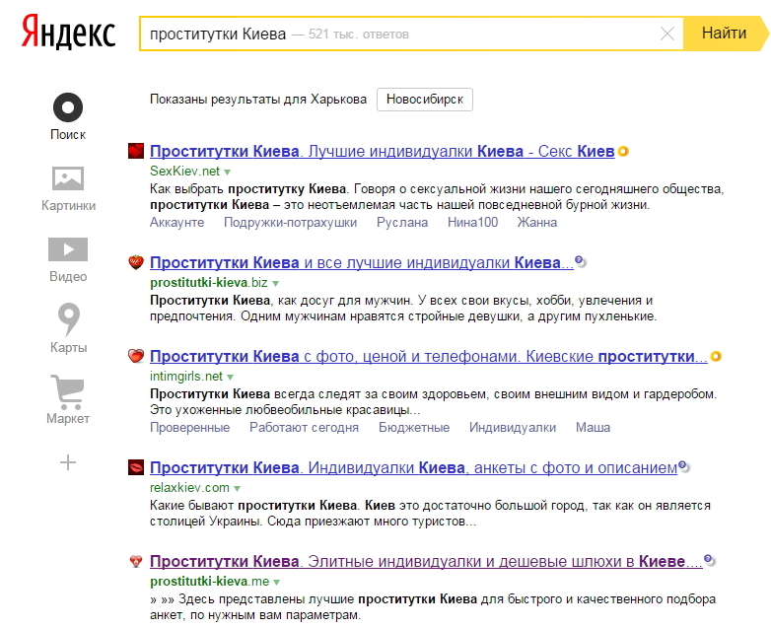
Task: Click the orange ring badge after the intimgirls title
Action: pyautogui.click(x=716, y=356)
